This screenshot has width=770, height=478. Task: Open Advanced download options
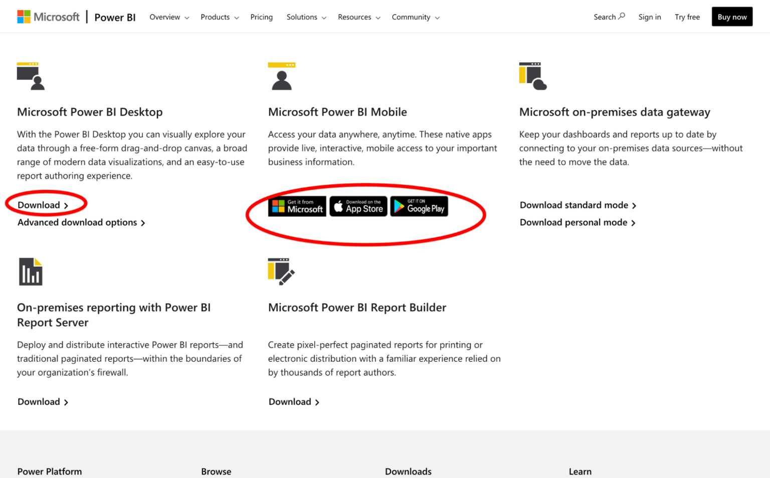click(77, 222)
